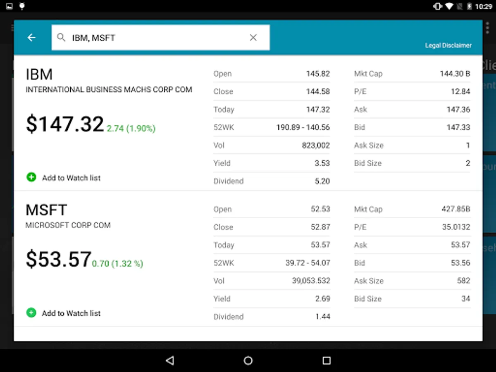Click IBM Mkt Cap 144.30 B
The height and width of the screenshot is (372, 496).
click(455, 74)
